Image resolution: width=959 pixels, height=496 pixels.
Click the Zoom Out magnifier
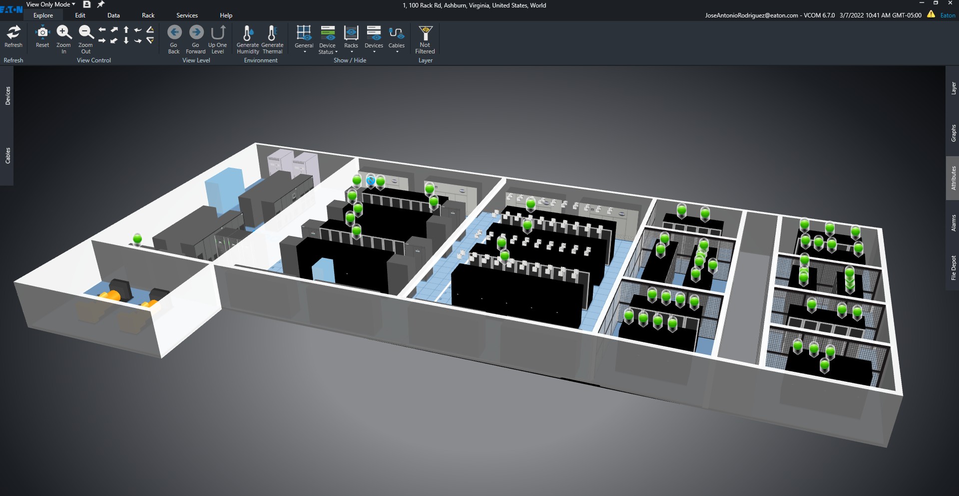click(85, 33)
